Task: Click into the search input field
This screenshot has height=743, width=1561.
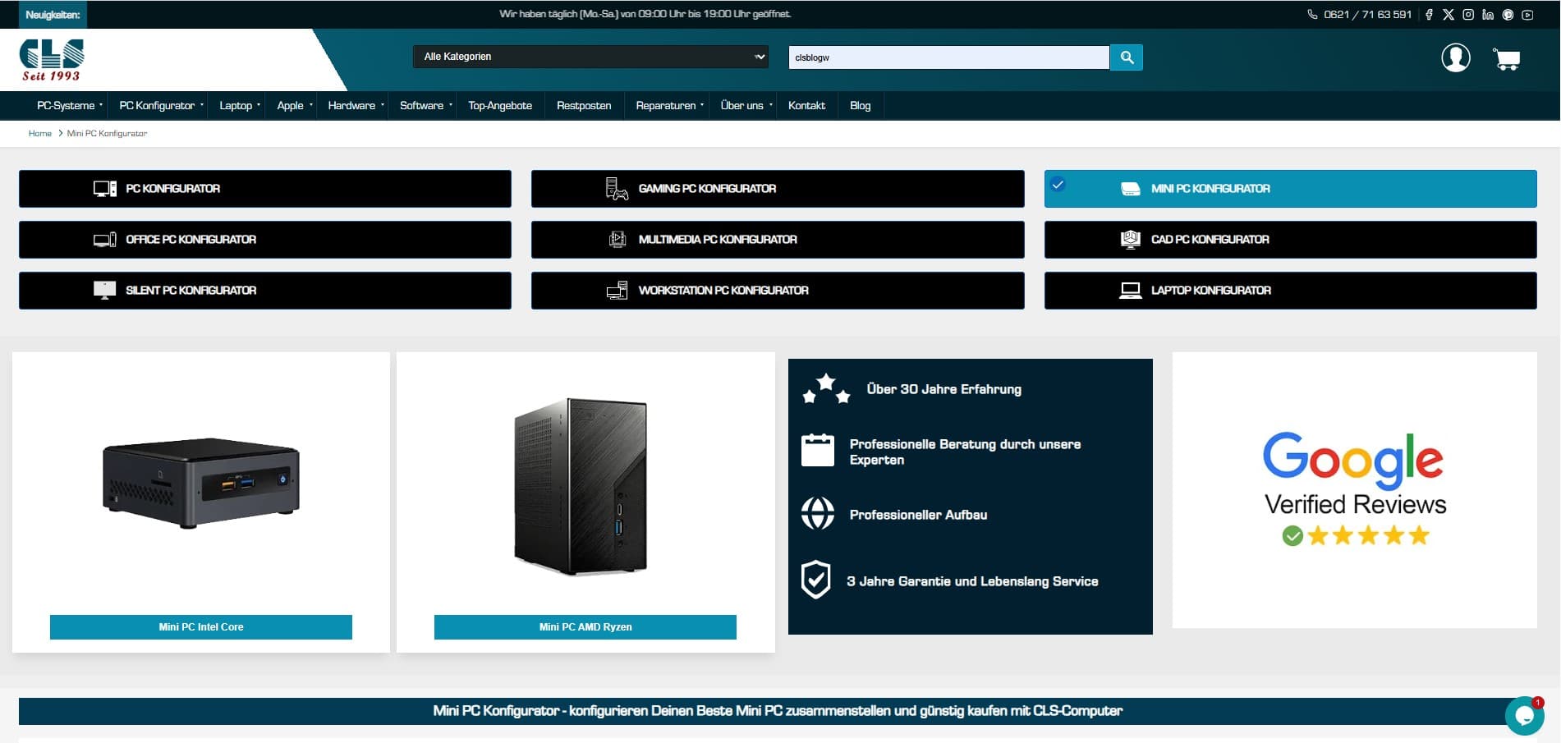Action: click(948, 57)
